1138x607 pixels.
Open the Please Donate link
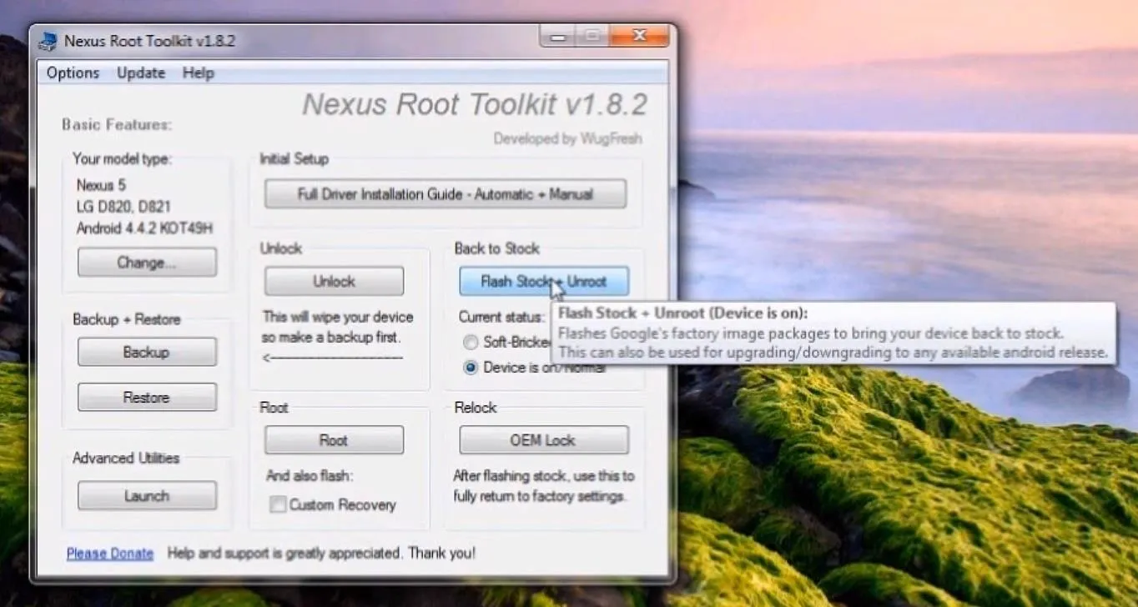tap(110, 553)
